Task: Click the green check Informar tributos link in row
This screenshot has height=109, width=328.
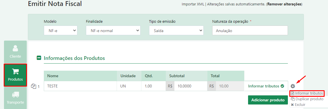Action: [x=266, y=86]
